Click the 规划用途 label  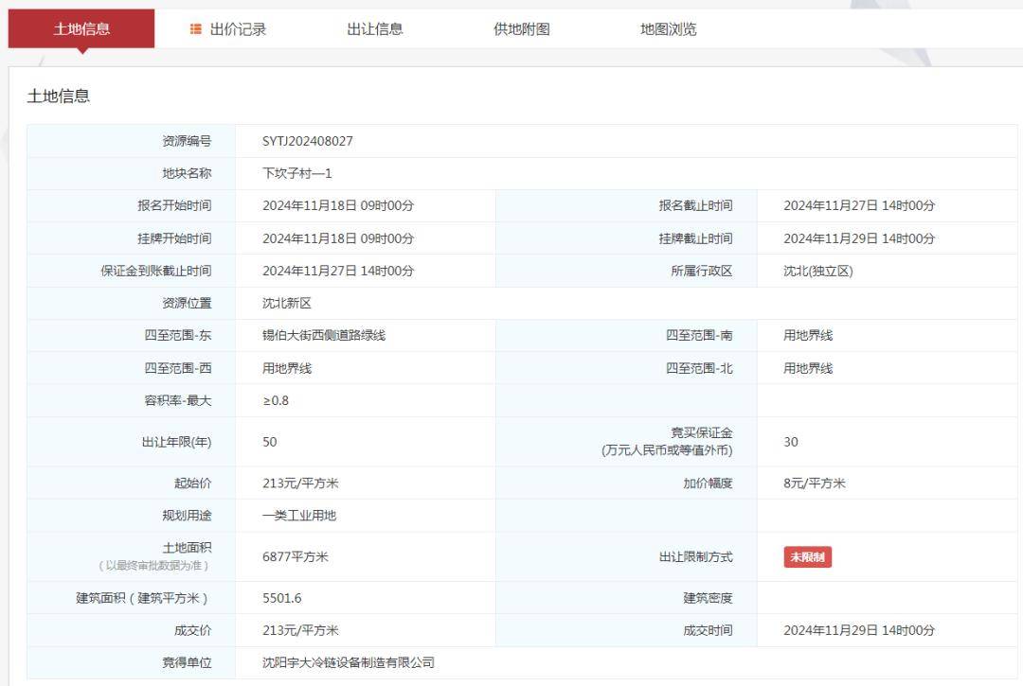point(187,516)
